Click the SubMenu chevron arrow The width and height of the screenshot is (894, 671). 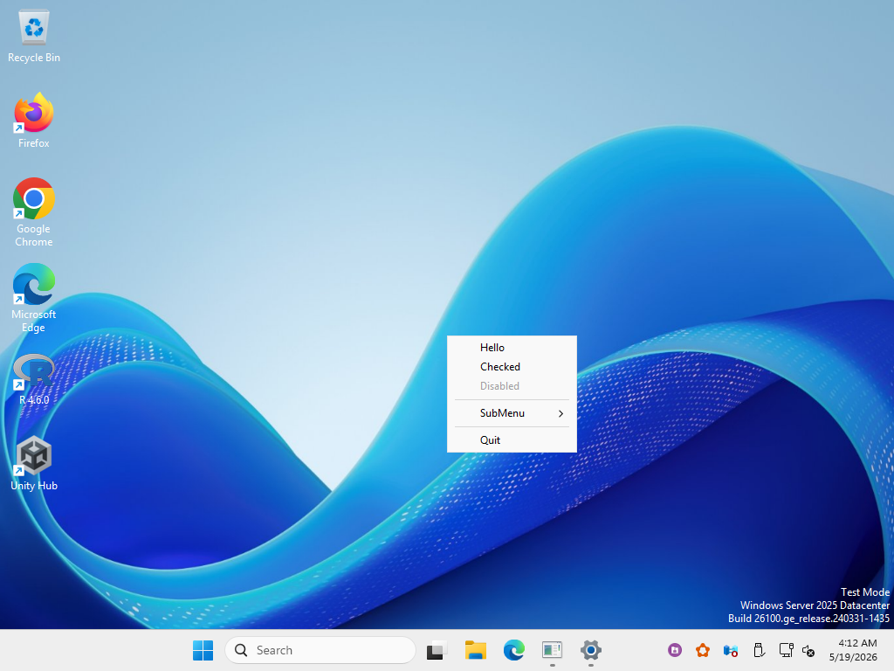click(561, 413)
